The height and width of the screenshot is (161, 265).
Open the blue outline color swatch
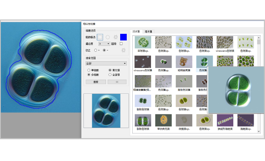coord(124,37)
